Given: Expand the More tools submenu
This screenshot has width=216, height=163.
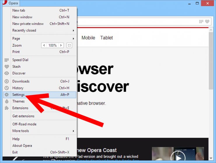Looking at the screenshot, I should [x=44, y=131].
